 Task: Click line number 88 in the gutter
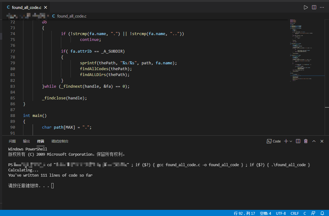(x=13, y=116)
